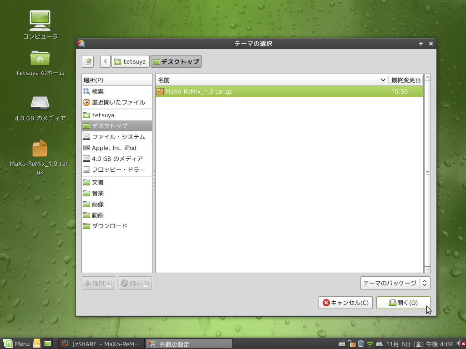Click the keyboard tray icon beside the clock

click(x=379, y=344)
